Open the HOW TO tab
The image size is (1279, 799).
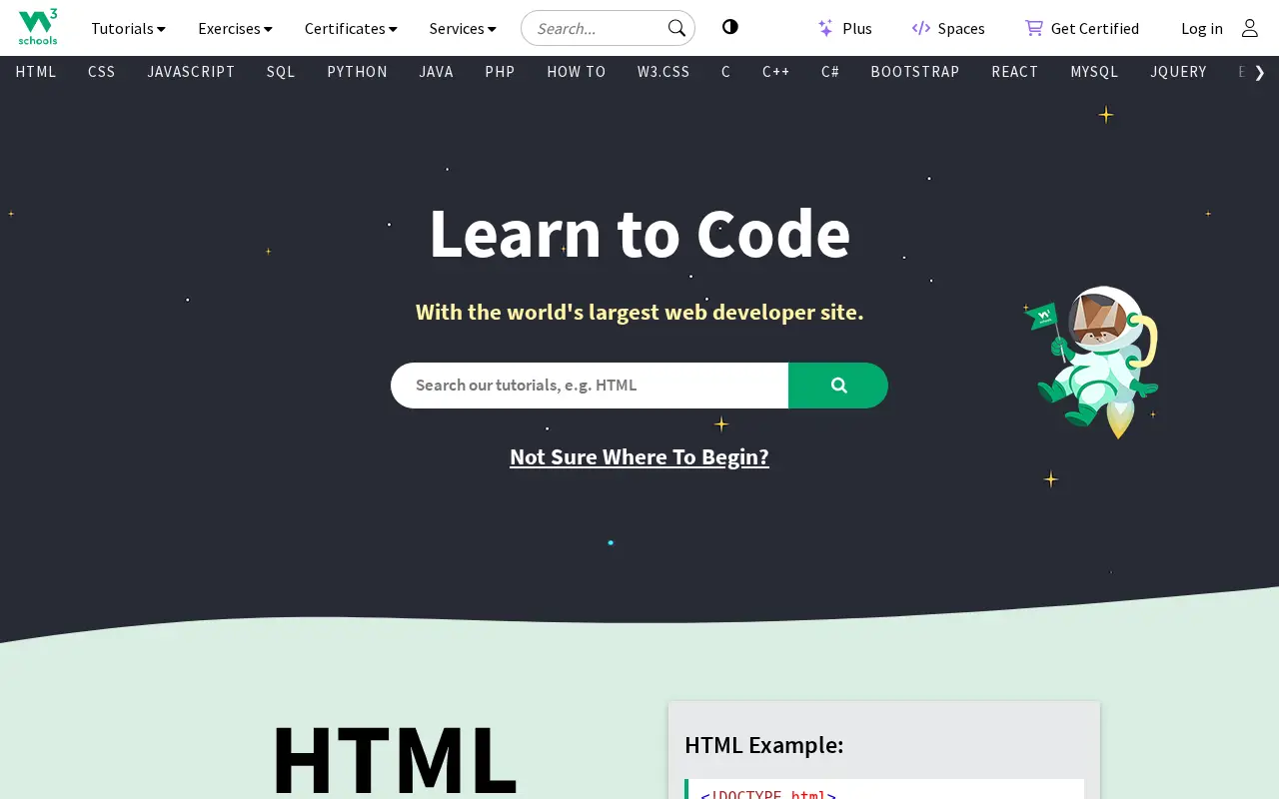pyautogui.click(x=577, y=72)
